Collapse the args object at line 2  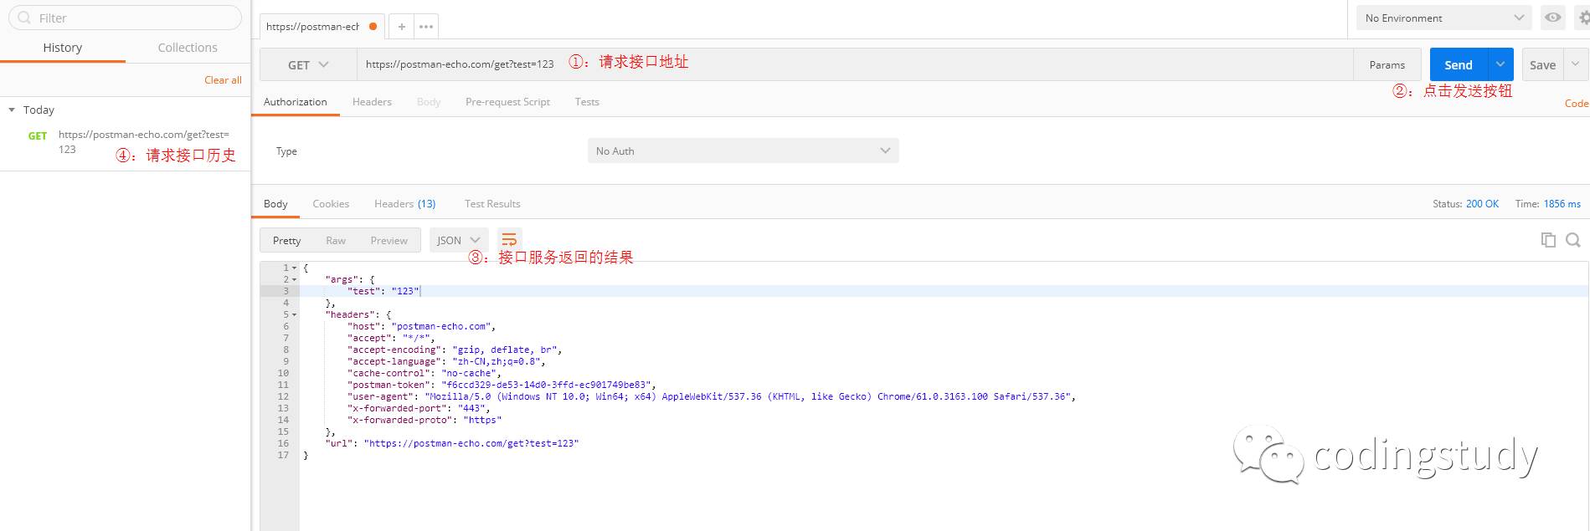[295, 280]
